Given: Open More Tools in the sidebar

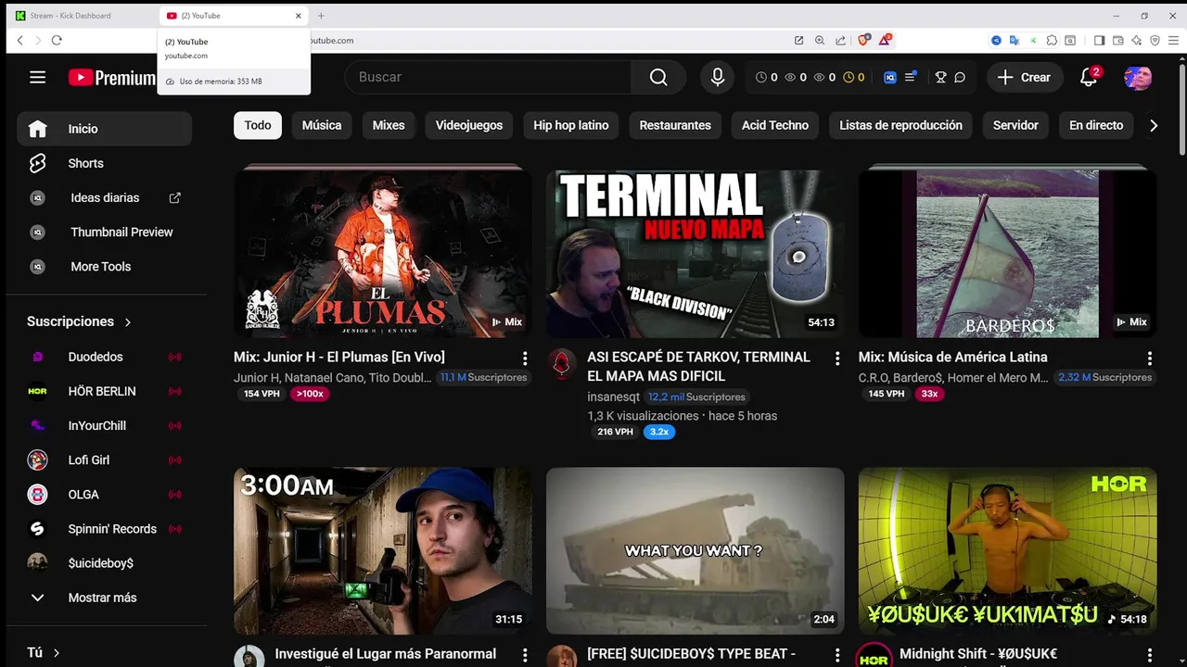Looking at the screenshot, I should (105, 266).
